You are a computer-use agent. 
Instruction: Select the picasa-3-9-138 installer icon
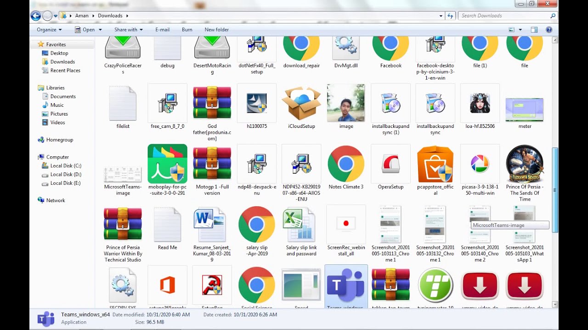[480, 164]
